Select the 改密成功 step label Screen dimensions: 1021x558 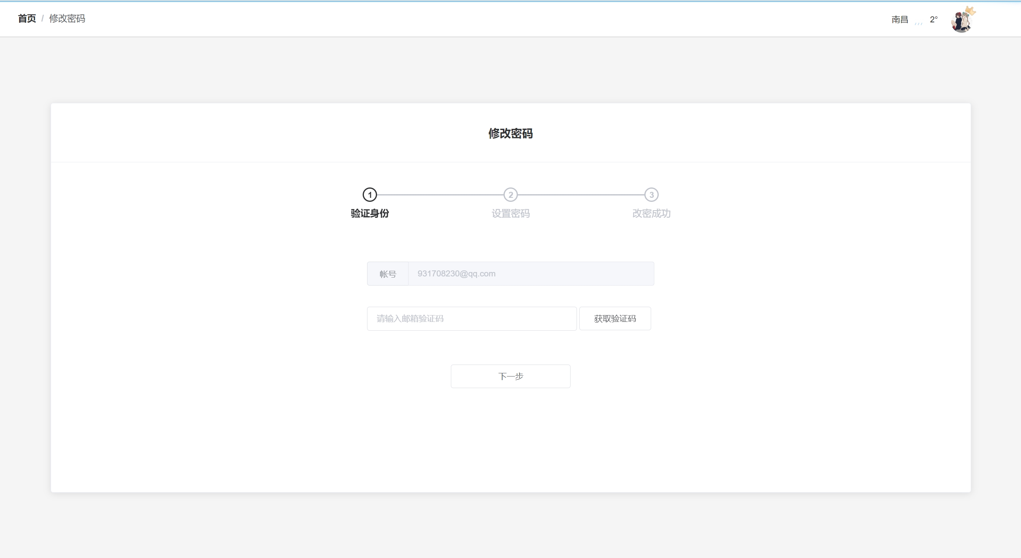651,213
